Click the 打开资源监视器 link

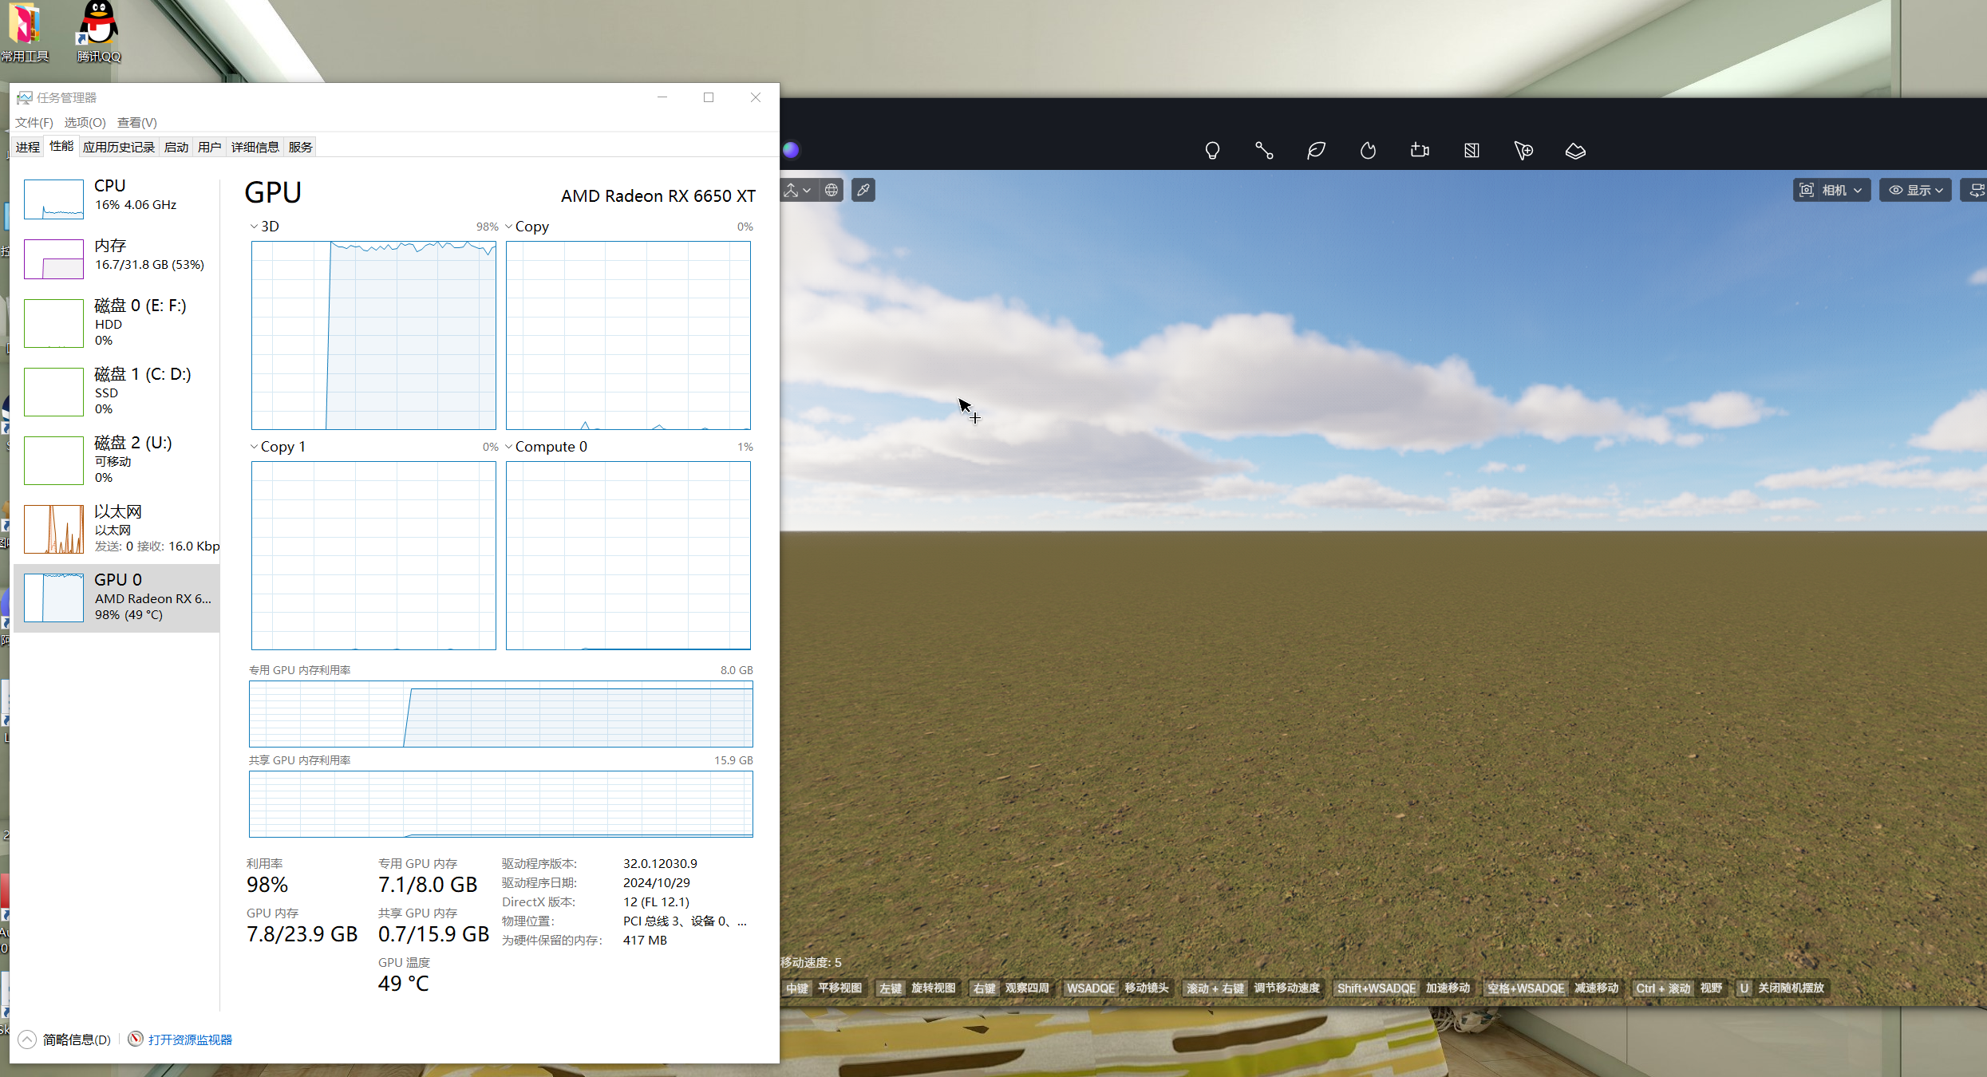[190, 1040]
